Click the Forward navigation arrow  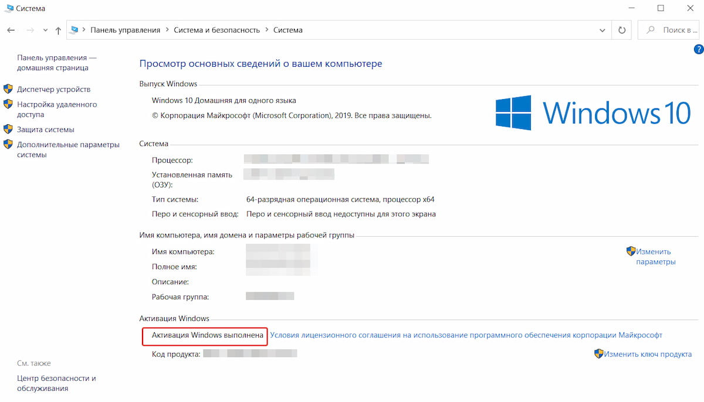pyautogui.click(x=31, y=30)
